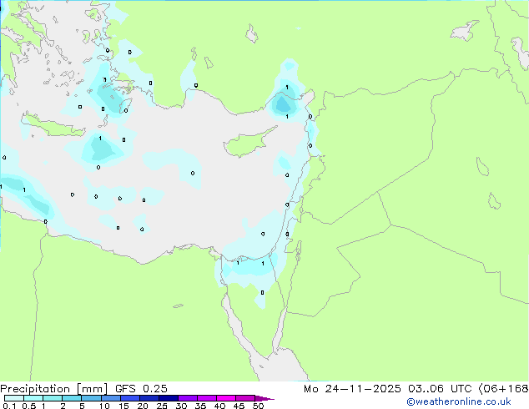Click the 15–20 mm legend swatch
529x409 pixels.
(129, 398)
